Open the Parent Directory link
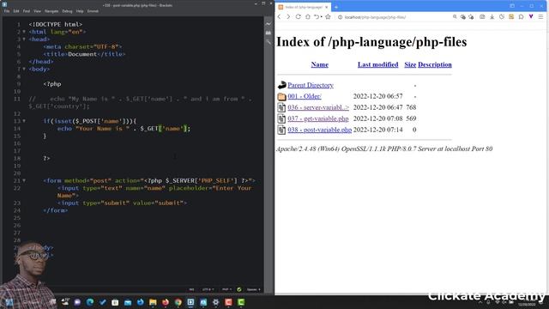Image resolution: width=549 pixels, height=309 pixels. 311,85
